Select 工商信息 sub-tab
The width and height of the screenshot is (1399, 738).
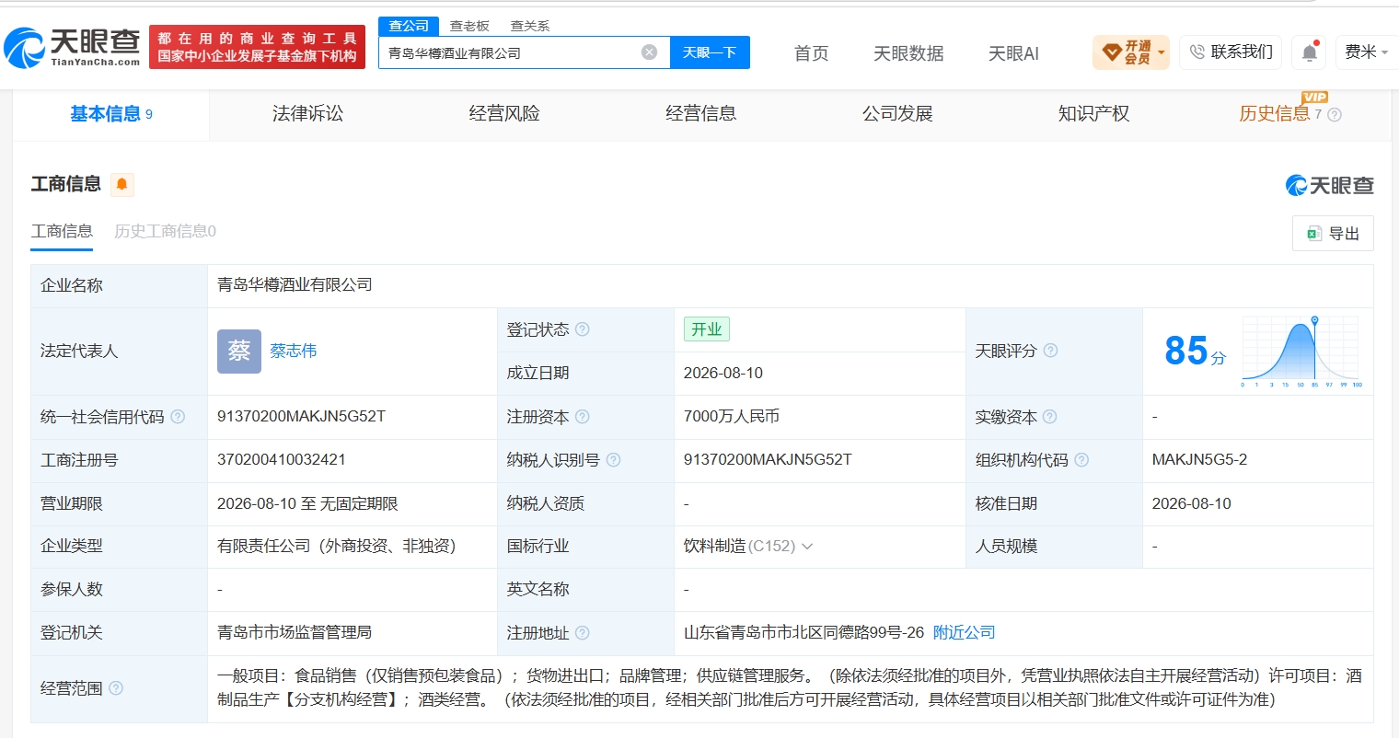tap(62, 231)
